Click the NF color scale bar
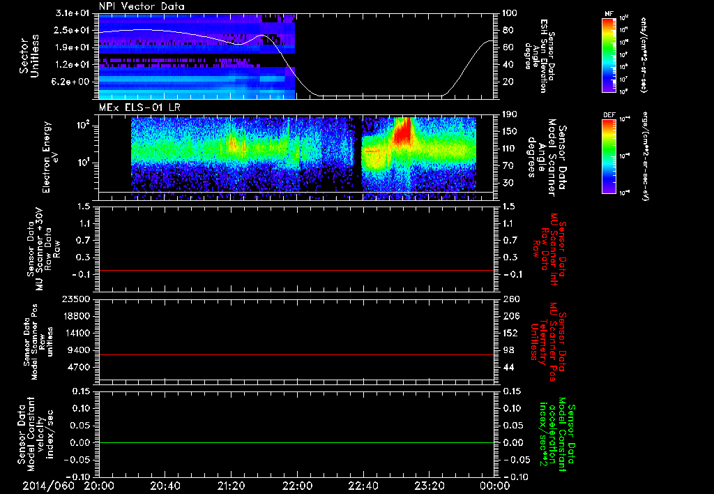The image size is (714, 494). coord(609,54)
